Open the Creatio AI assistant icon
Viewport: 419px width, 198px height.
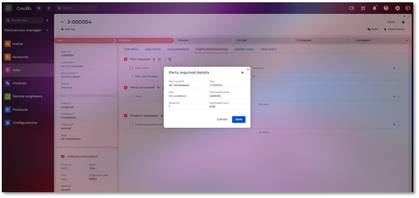point(351,8)
